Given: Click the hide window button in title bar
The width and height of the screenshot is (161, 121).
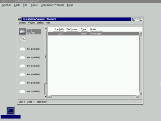Looking at the screenshot, I should click(x=133, y=19).
